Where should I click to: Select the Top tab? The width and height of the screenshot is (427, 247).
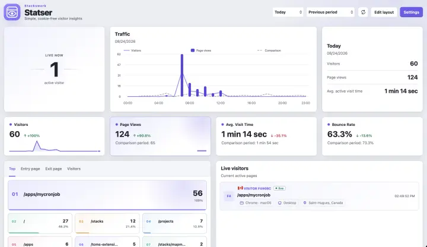12,169
